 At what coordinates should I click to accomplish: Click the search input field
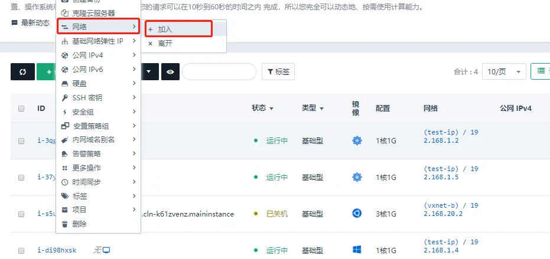219,71
